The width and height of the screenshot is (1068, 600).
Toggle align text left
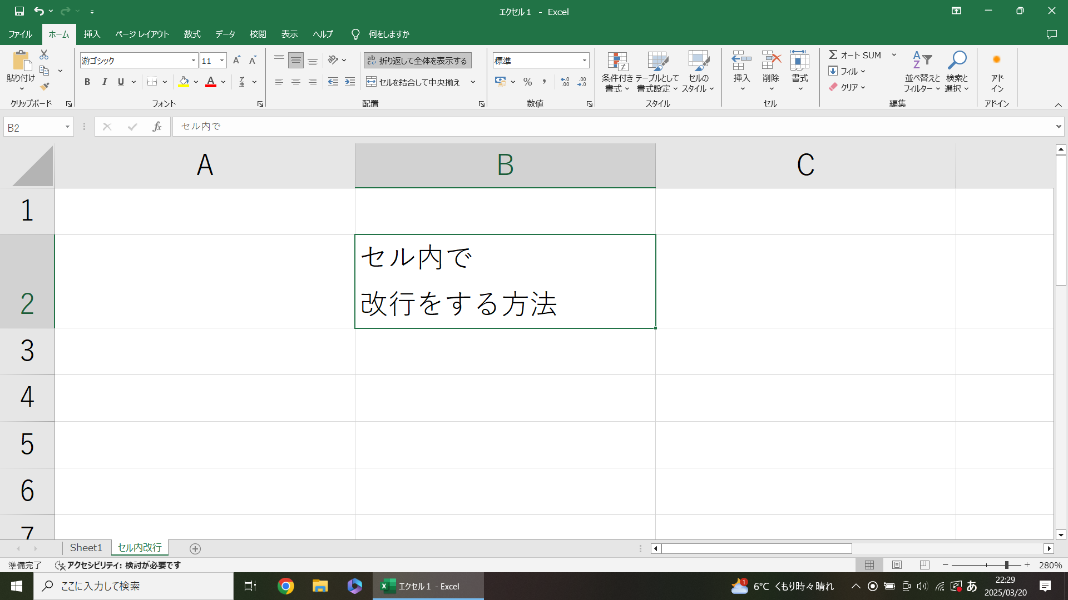pos(279,82)
